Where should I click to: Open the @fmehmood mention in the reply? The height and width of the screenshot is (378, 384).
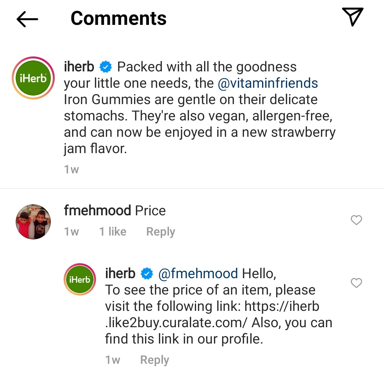(x=198, y=274)
